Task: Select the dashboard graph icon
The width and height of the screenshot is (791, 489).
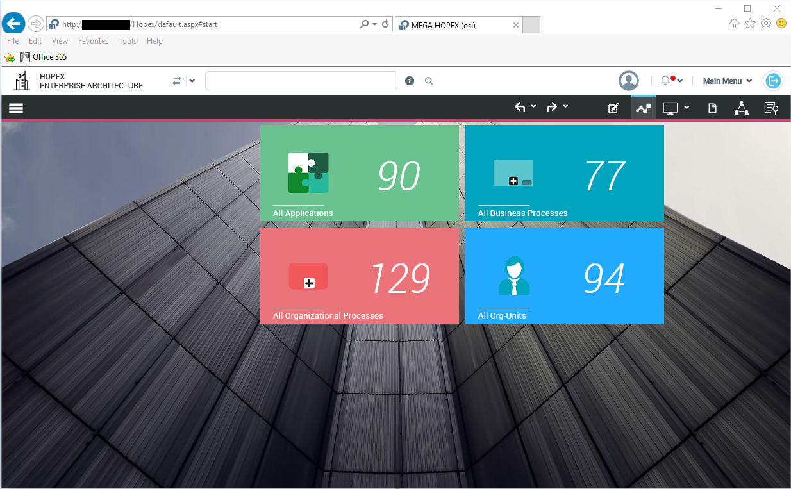Action: click(643, 108)
